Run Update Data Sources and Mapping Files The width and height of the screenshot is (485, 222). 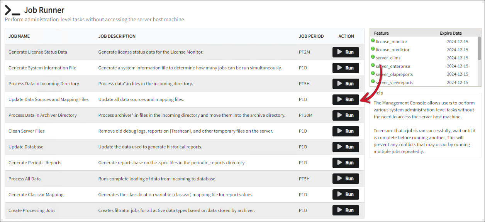pos(346,99)
